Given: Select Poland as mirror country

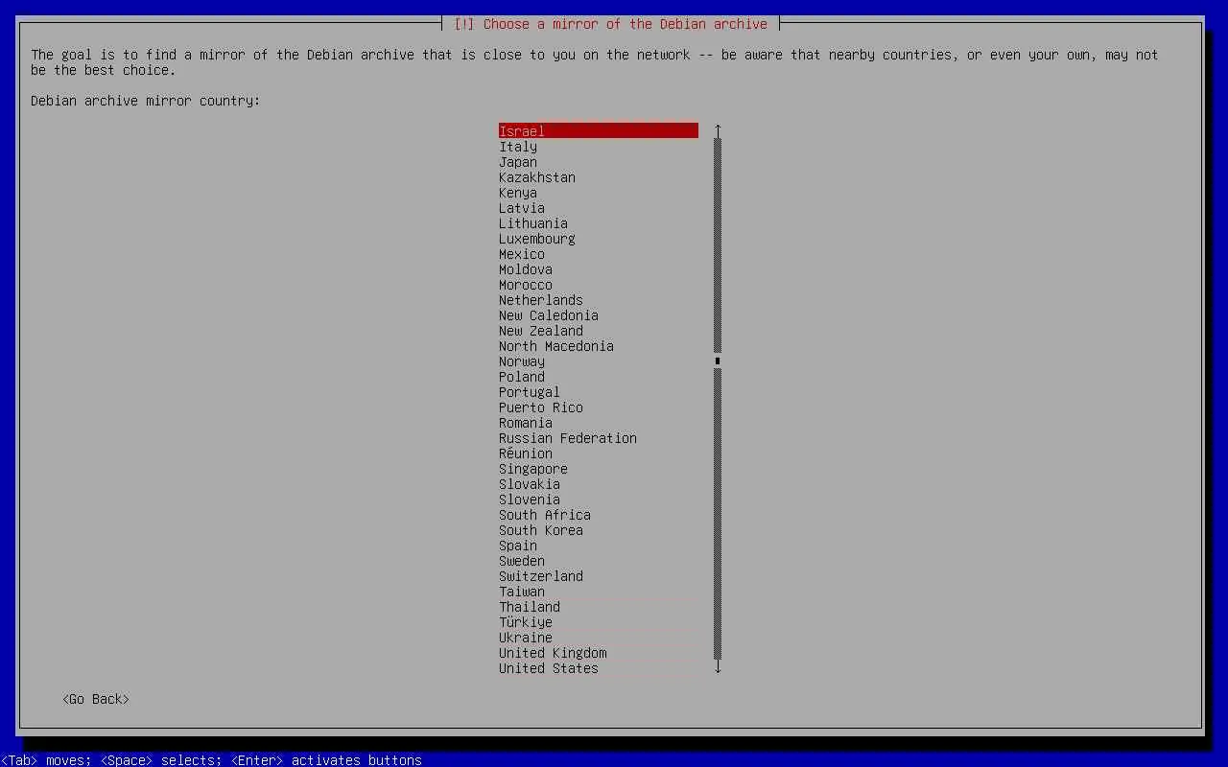Looking at the screenshot, I should click(599, 376).
